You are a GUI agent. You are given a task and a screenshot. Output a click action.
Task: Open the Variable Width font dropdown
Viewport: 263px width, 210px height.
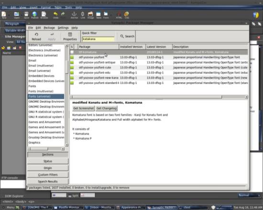[15, 31]
